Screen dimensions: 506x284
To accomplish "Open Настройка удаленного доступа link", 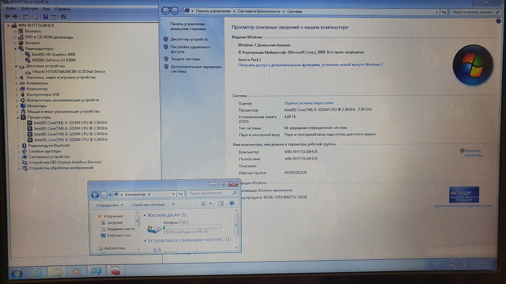I will coord(190,49).
